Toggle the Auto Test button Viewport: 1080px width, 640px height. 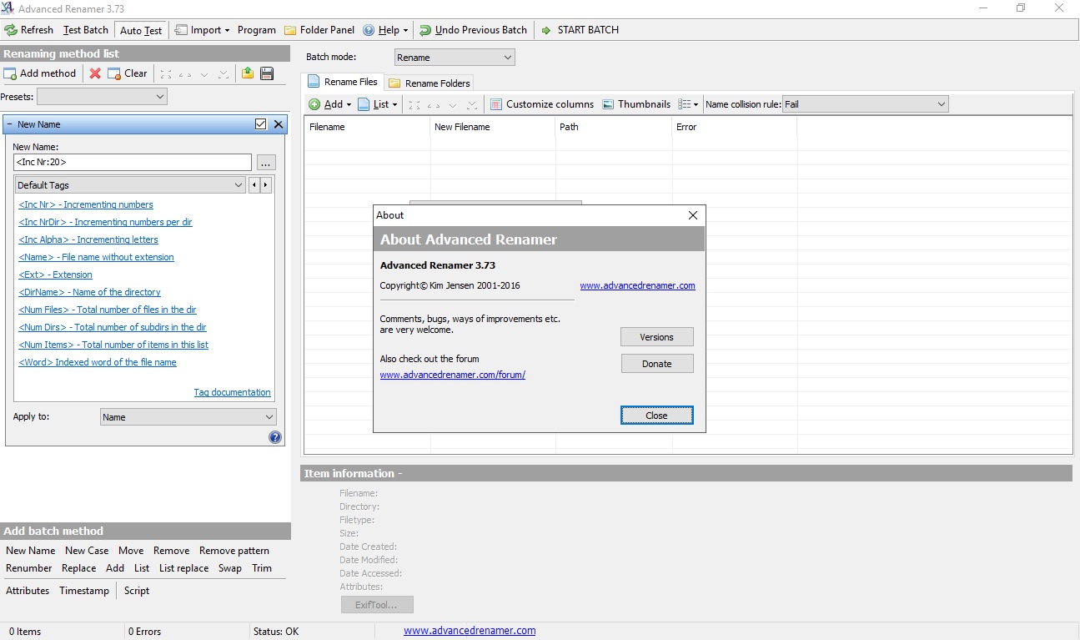click(141, 30)
